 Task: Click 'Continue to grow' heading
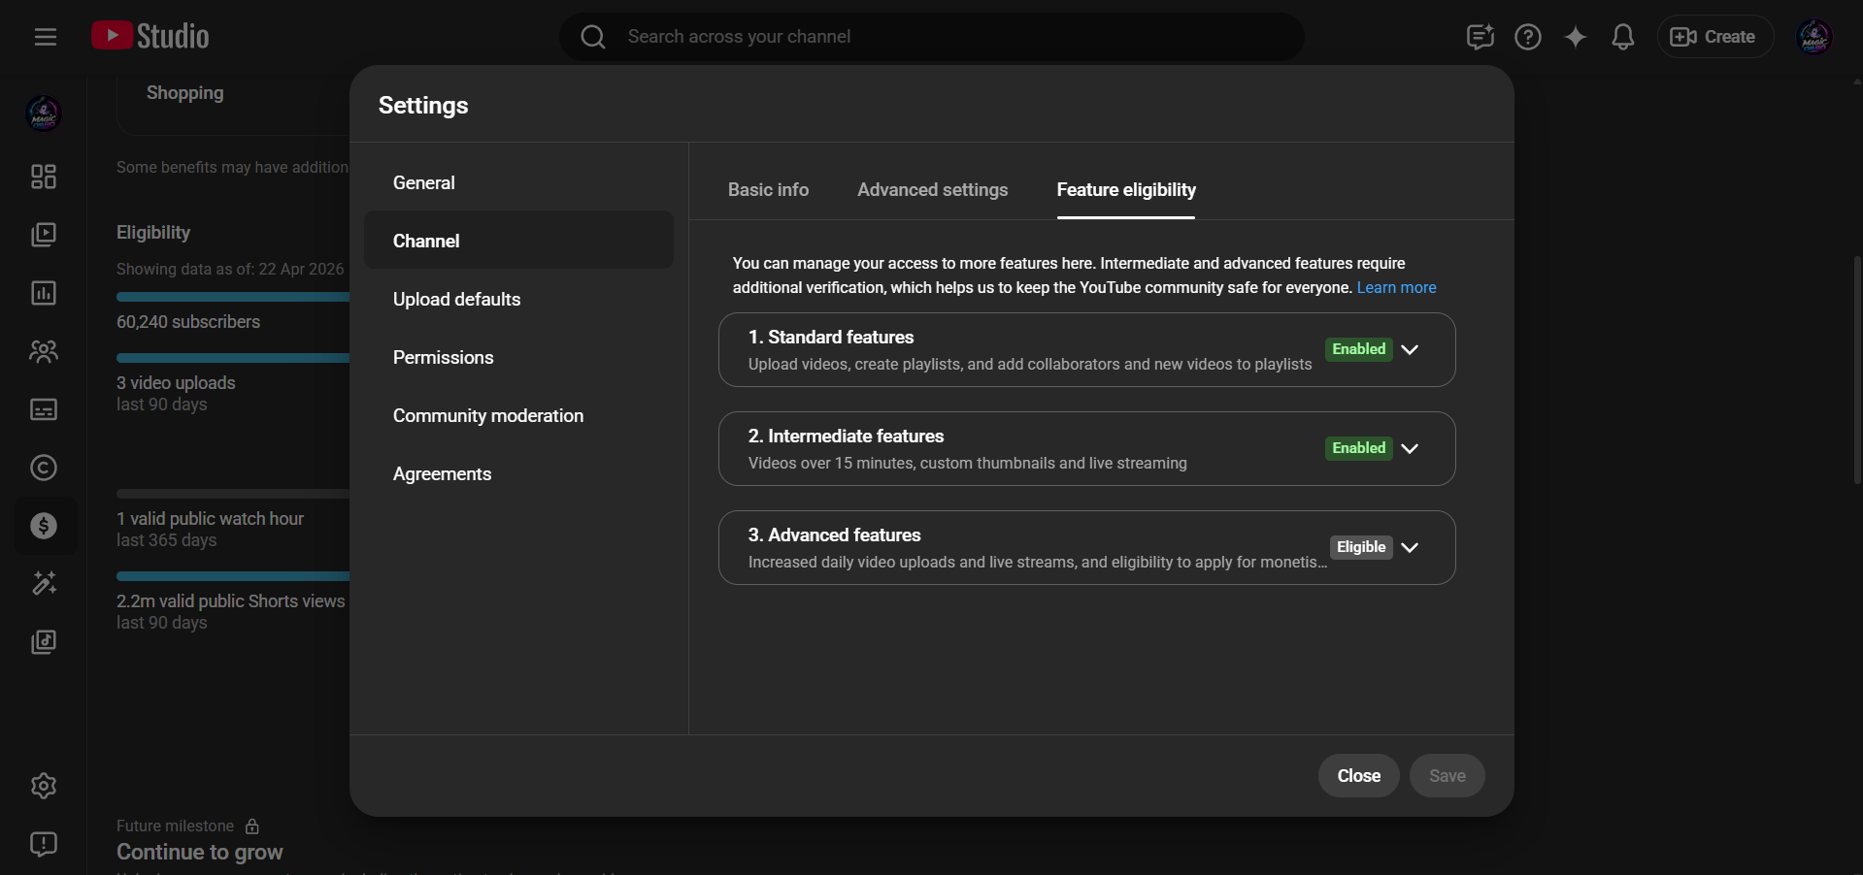200,852
